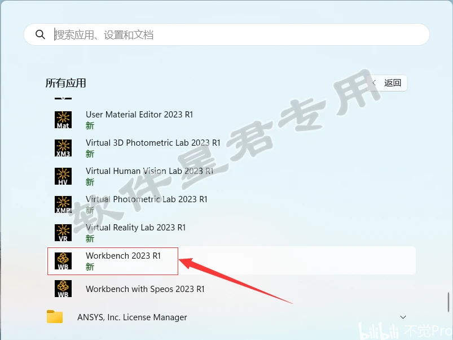
Task: Click the 返回 back button
Action: coord(387,83)
